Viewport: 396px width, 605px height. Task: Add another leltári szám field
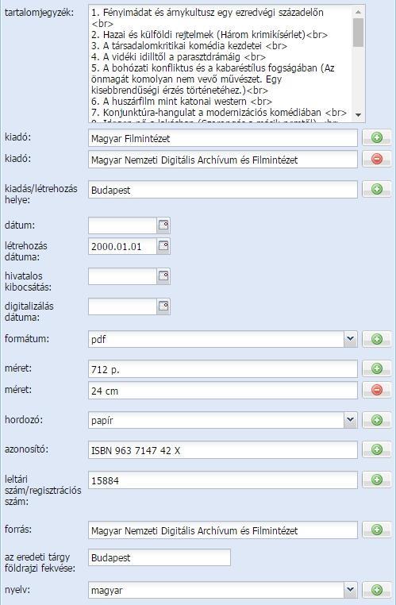pos(377,480)
